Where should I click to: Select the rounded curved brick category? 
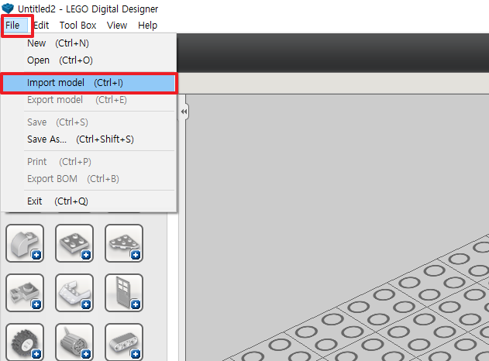pyautogui.click(x=25, y=243)
